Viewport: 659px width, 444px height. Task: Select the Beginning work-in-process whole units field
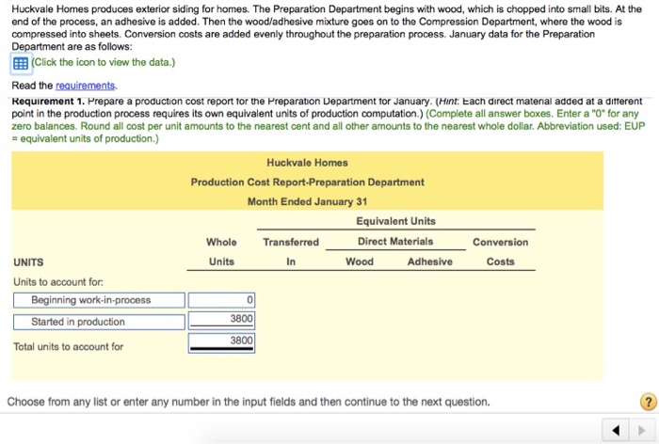point(221,300)
